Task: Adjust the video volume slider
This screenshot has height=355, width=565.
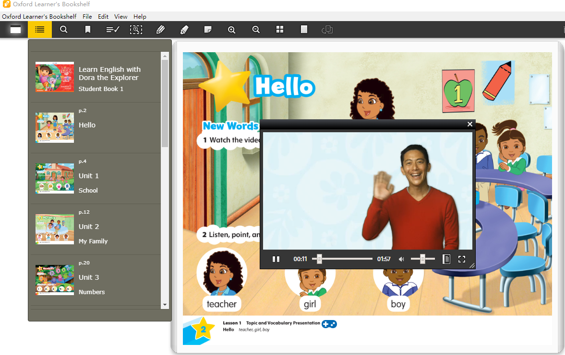Action: coord(422,259)
